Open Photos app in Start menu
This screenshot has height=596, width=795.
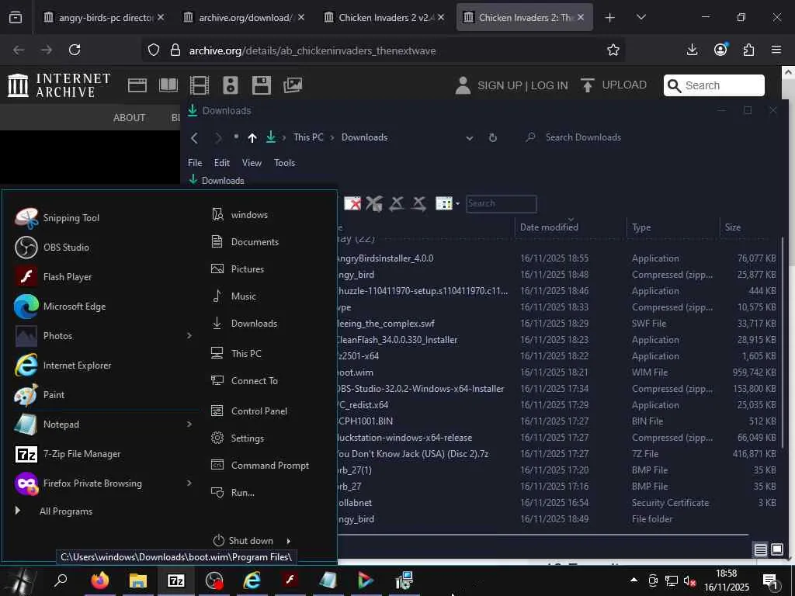pyautogui.click(x=43, y=335)
